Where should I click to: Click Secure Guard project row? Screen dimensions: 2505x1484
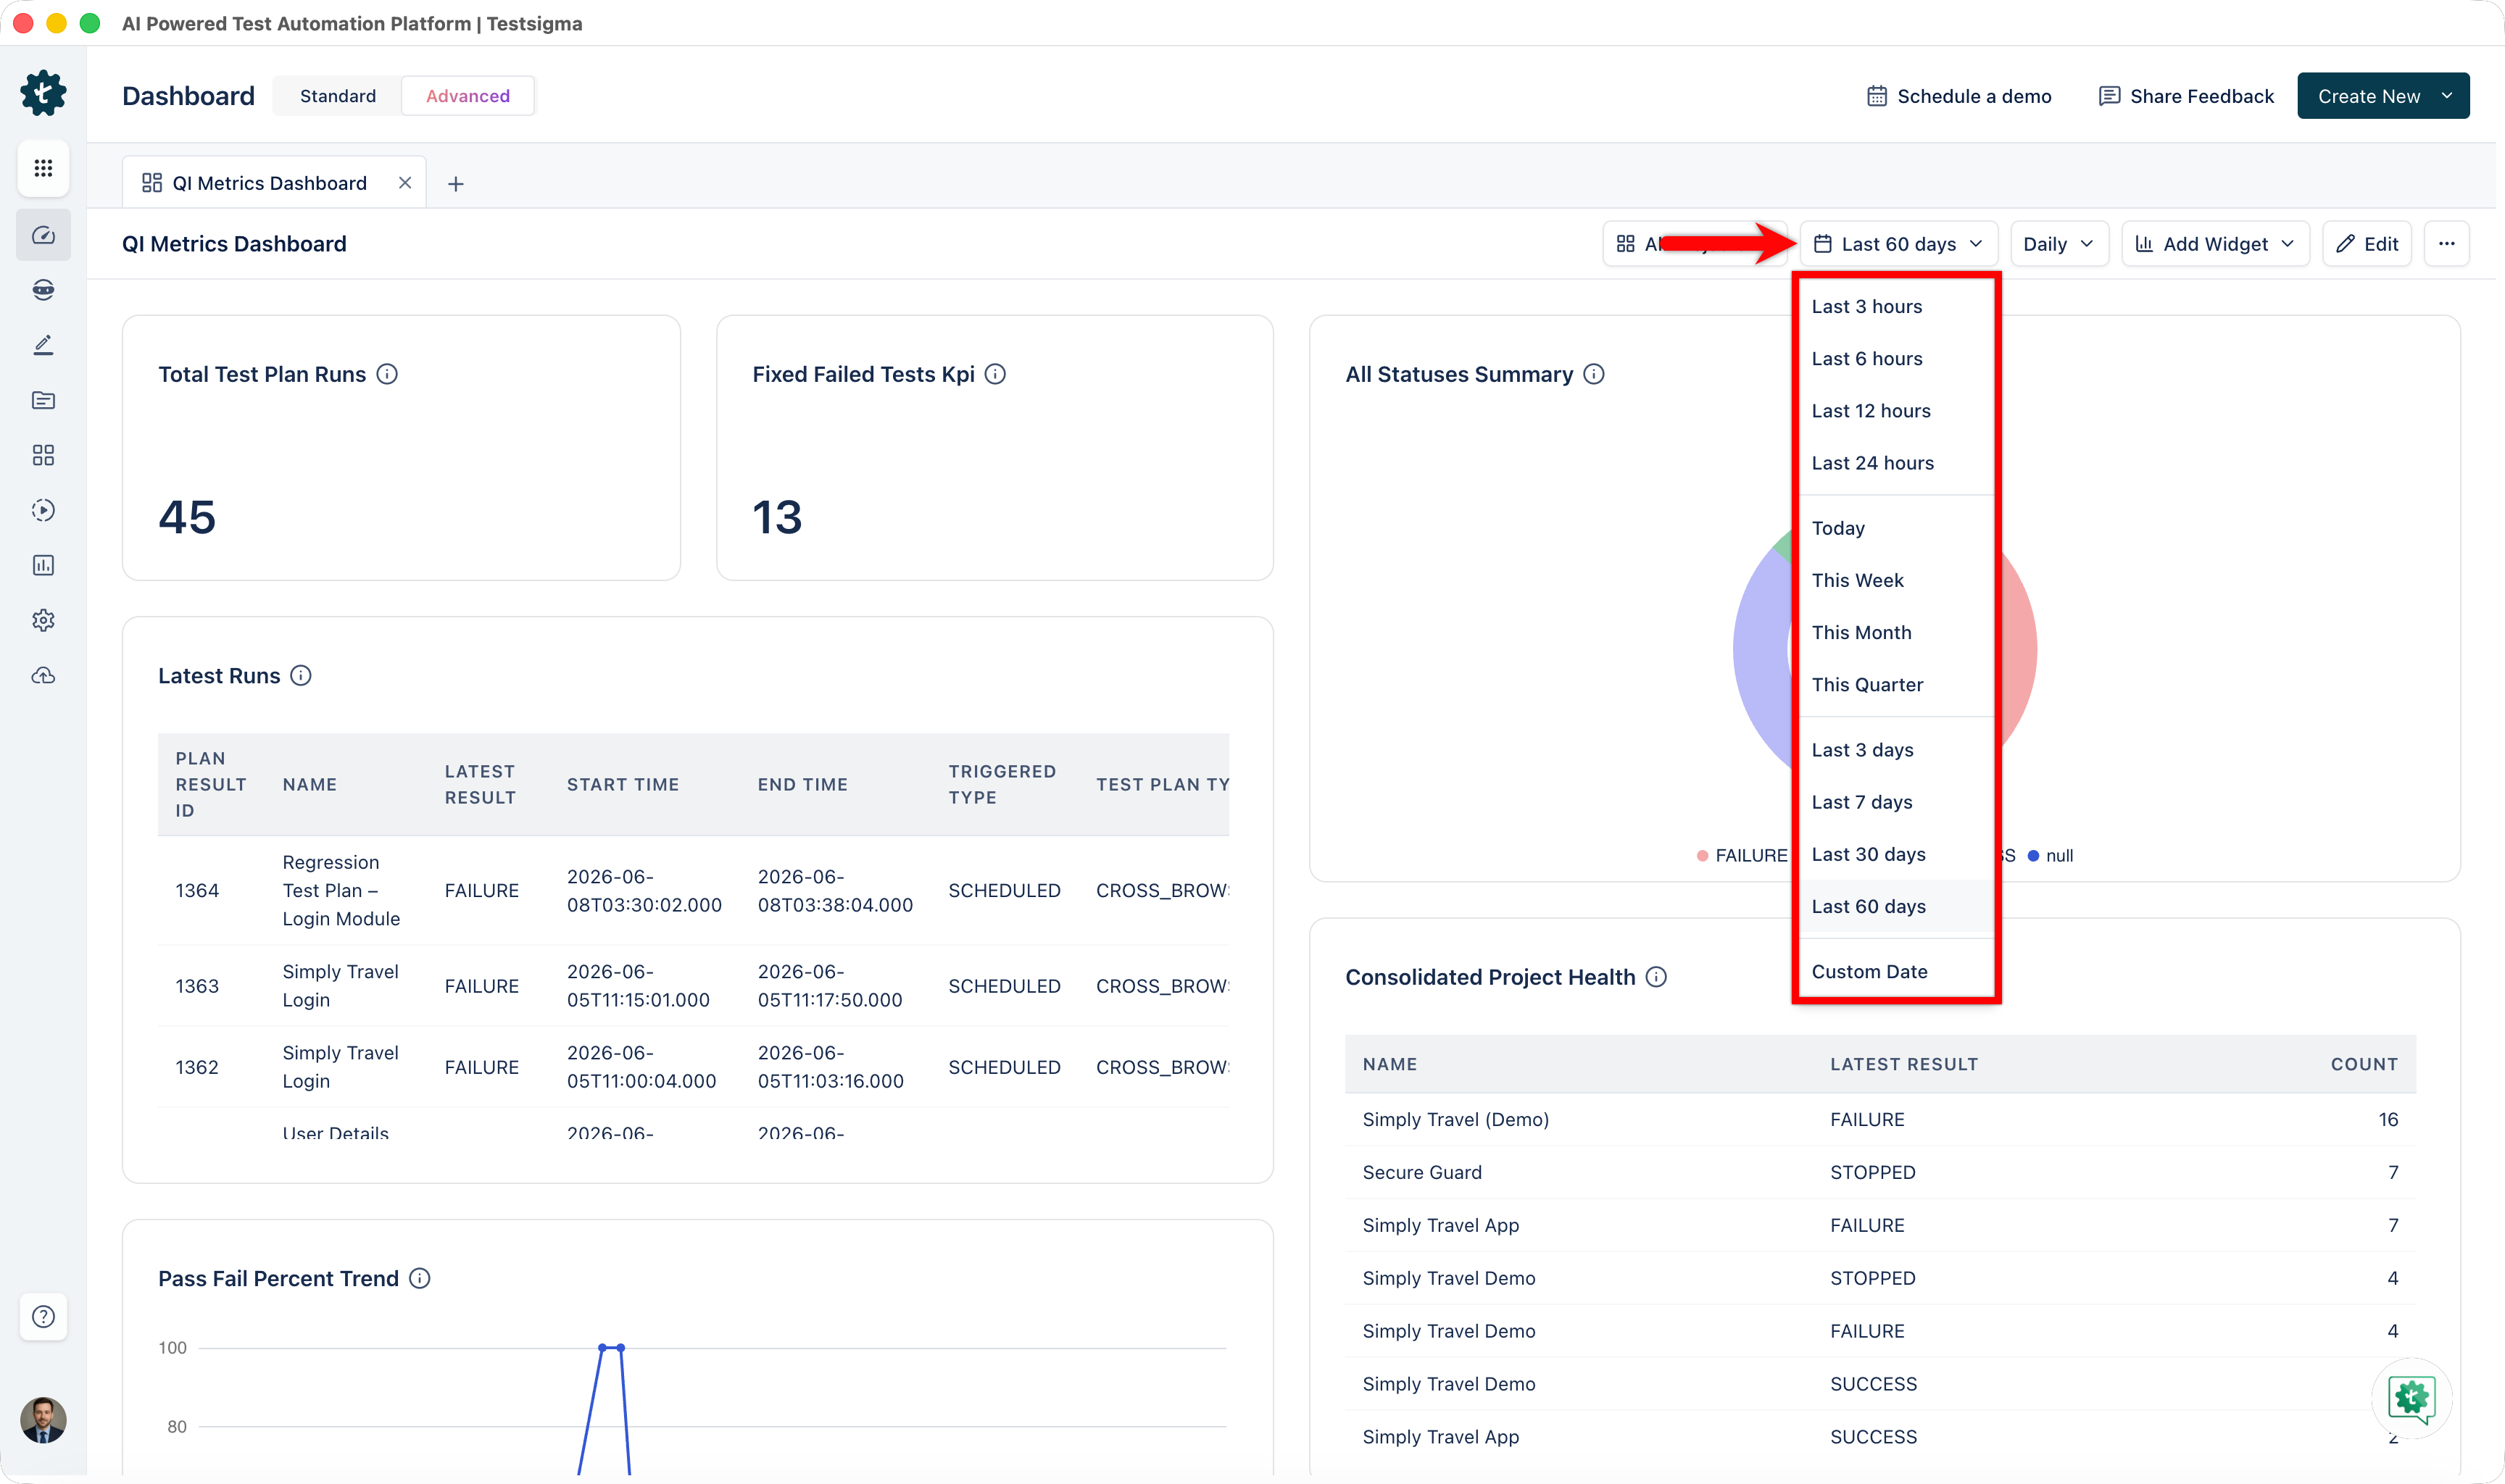(x=1880, y=1172)
